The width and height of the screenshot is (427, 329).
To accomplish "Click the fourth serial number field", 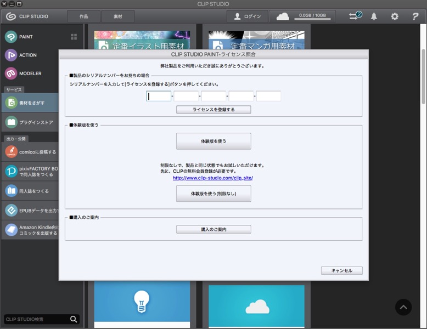I will coord(241,96).
